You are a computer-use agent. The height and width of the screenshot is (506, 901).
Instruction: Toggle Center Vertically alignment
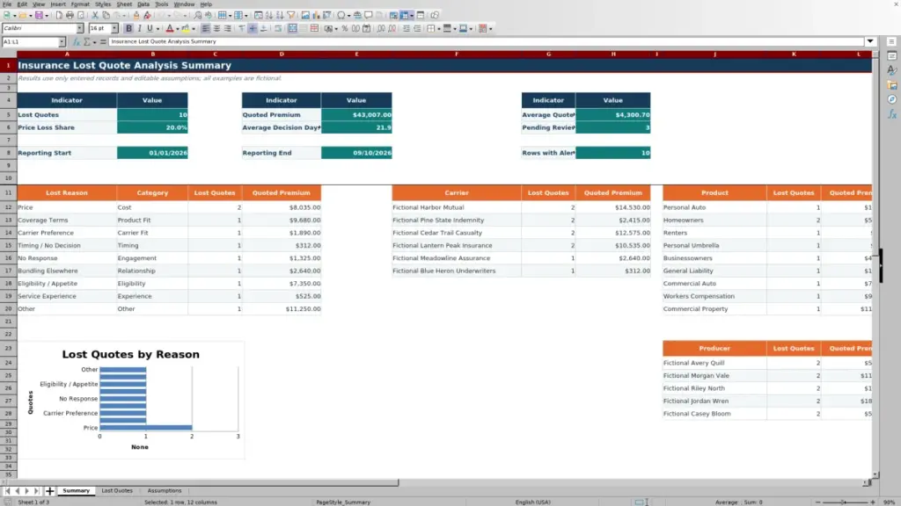253,29
